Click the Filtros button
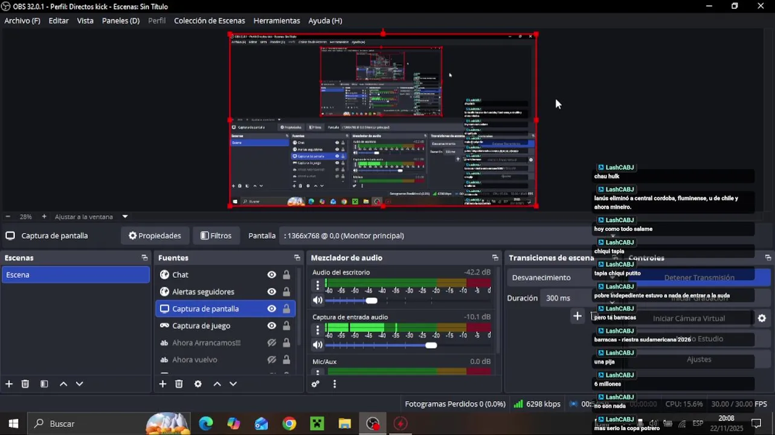 pyautogui.click(x=216, y=236)
